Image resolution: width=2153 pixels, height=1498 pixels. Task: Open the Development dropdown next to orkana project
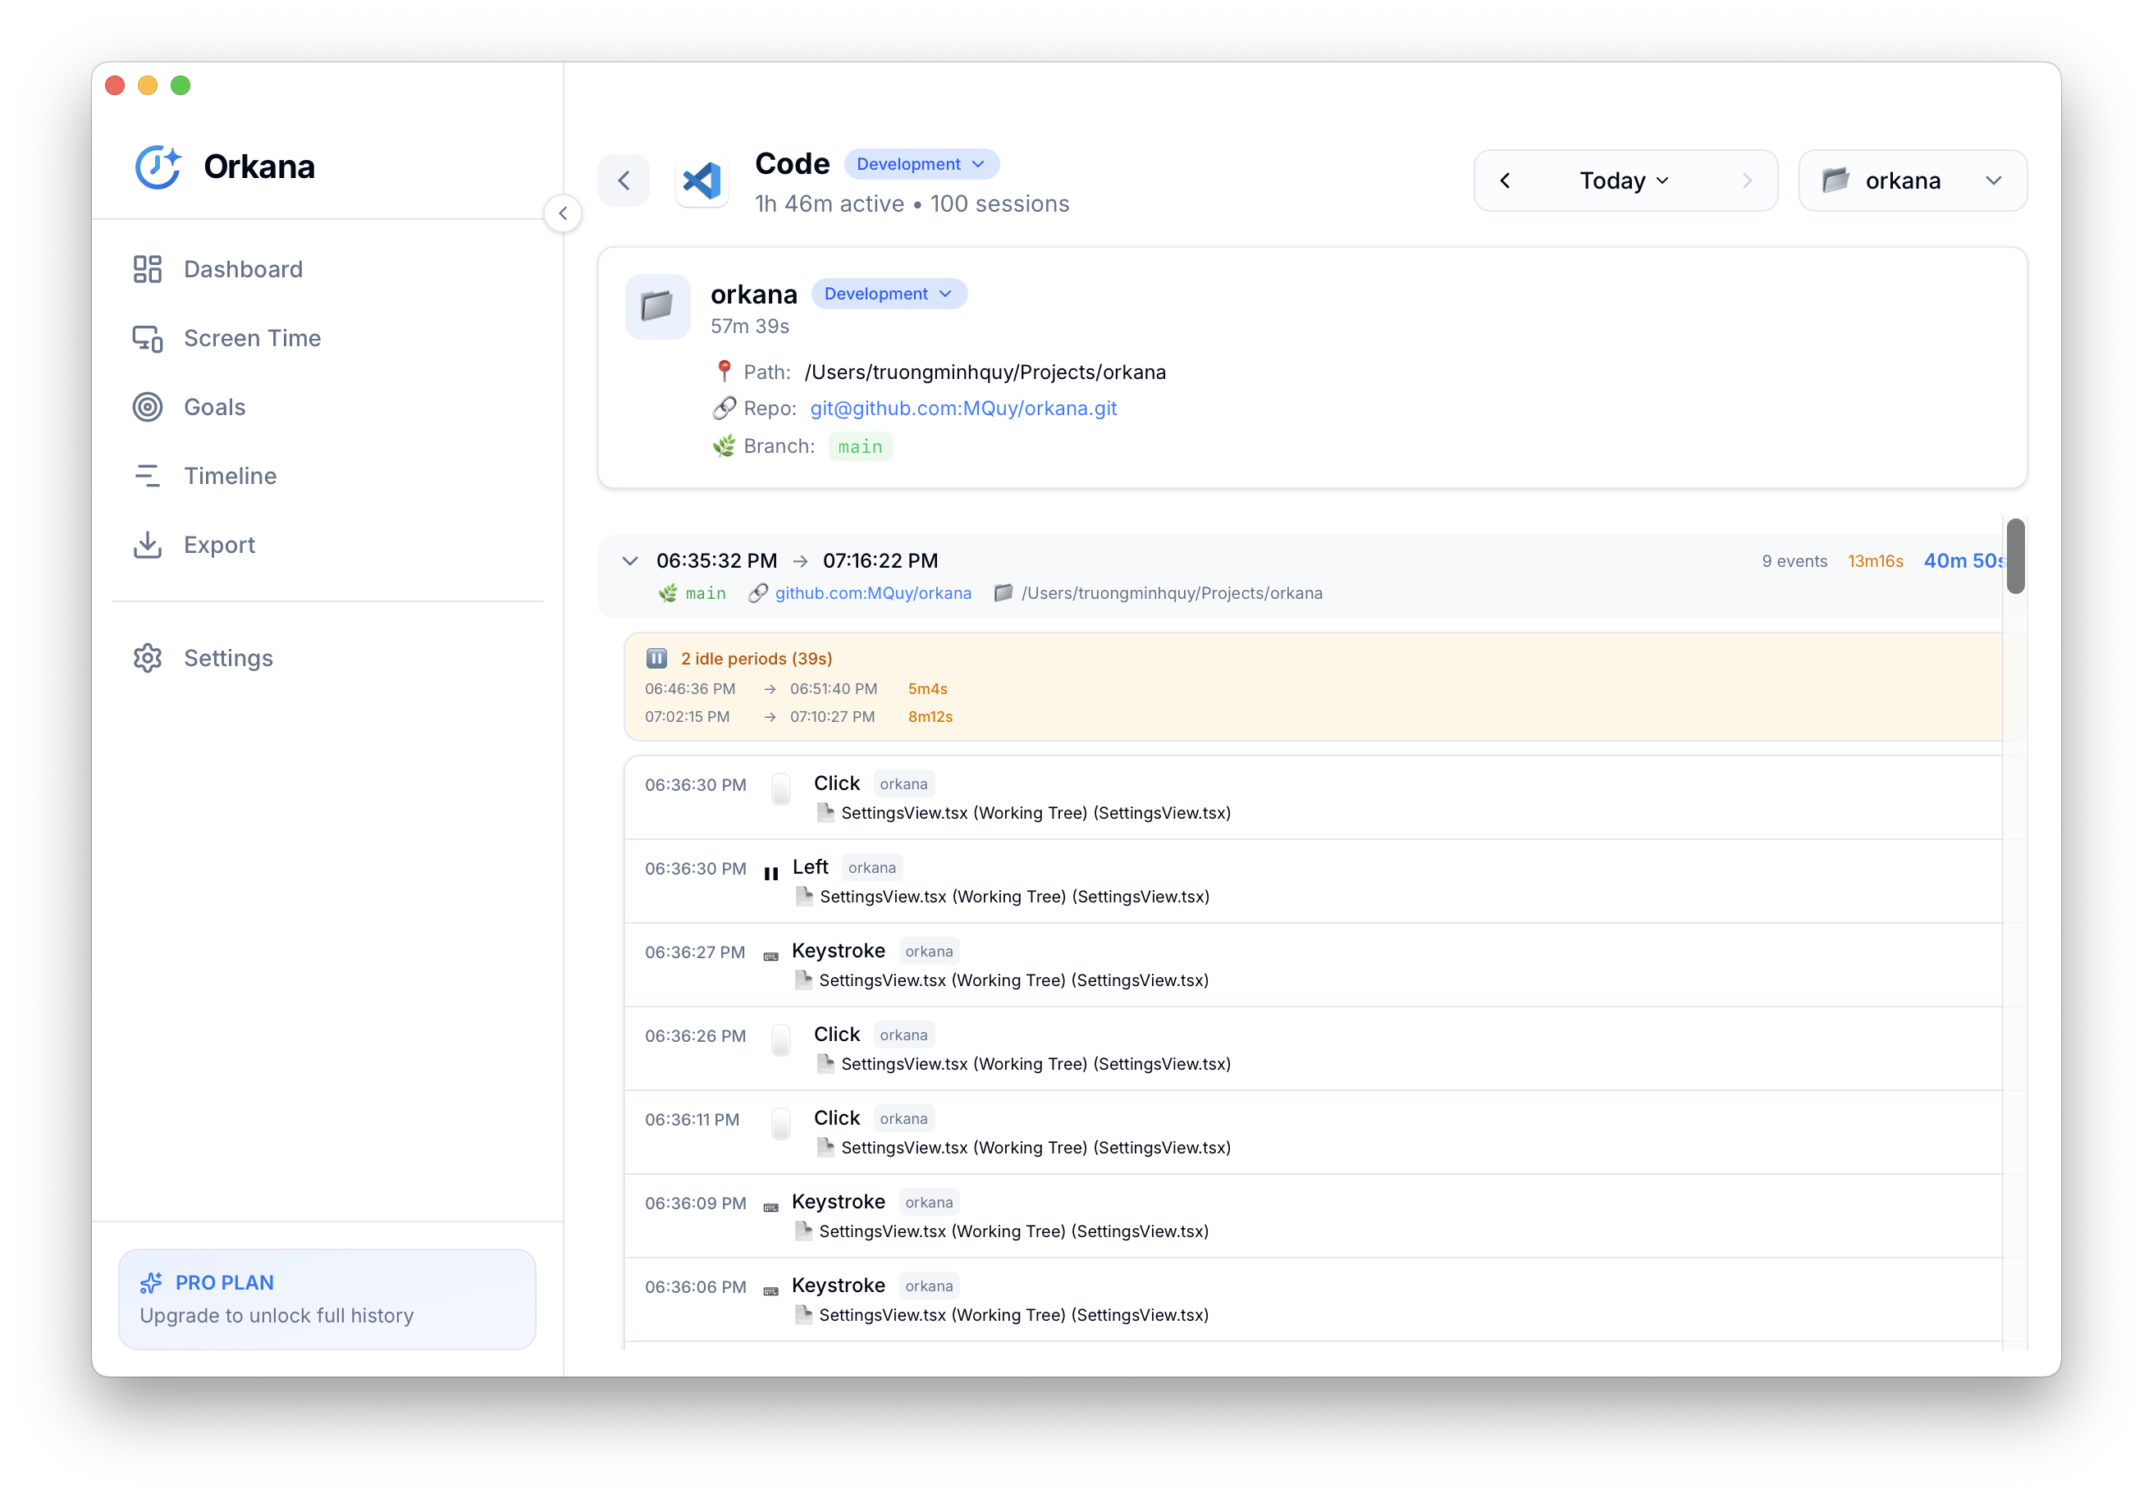click(888, 294)
